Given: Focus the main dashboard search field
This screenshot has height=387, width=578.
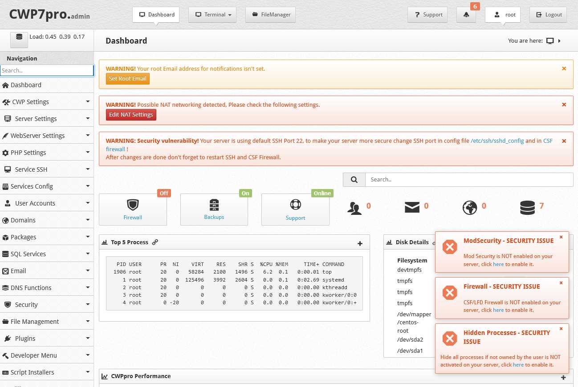Looking at the screenshot, I should (469, 180).
